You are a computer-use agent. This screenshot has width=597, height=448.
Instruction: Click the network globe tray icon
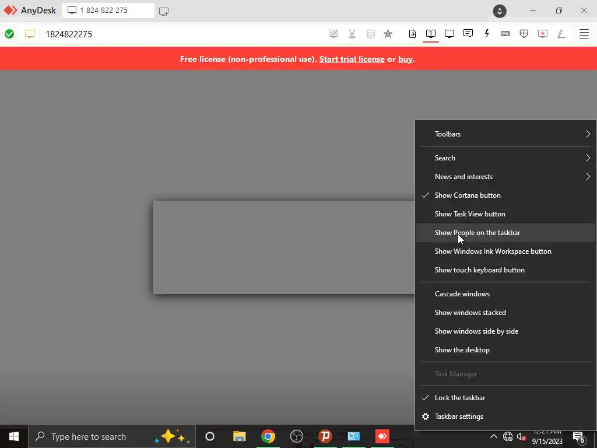point(508,436)
